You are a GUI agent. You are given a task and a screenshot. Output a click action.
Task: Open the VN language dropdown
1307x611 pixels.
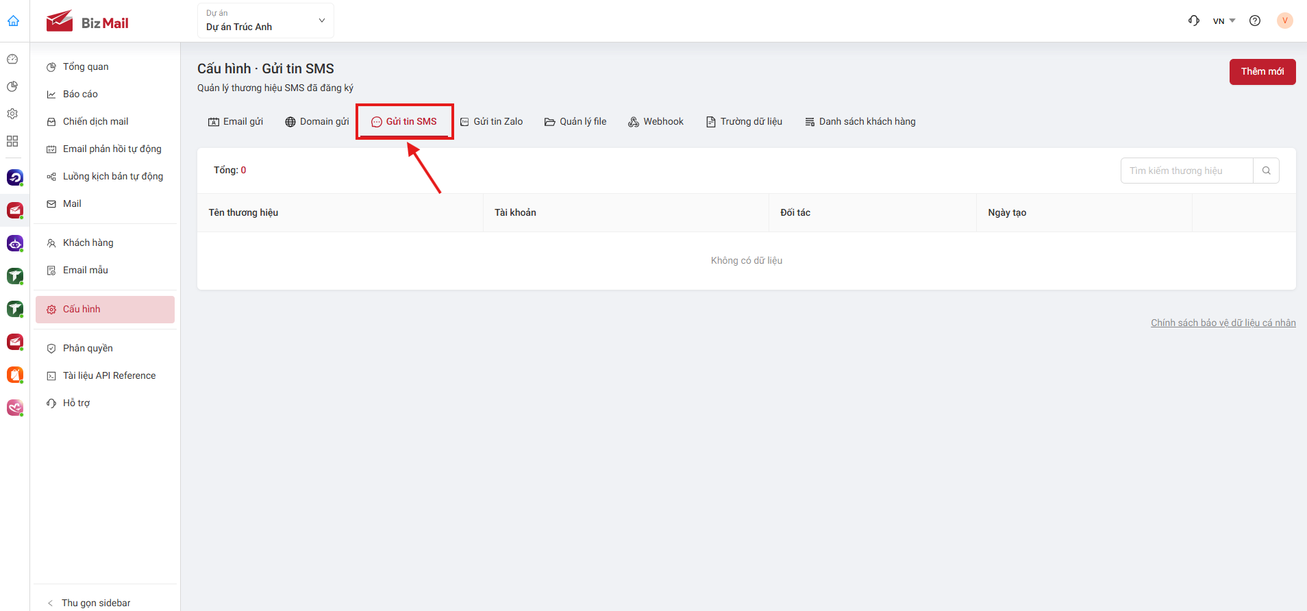pyautogui.click(x=1223, y=21)
